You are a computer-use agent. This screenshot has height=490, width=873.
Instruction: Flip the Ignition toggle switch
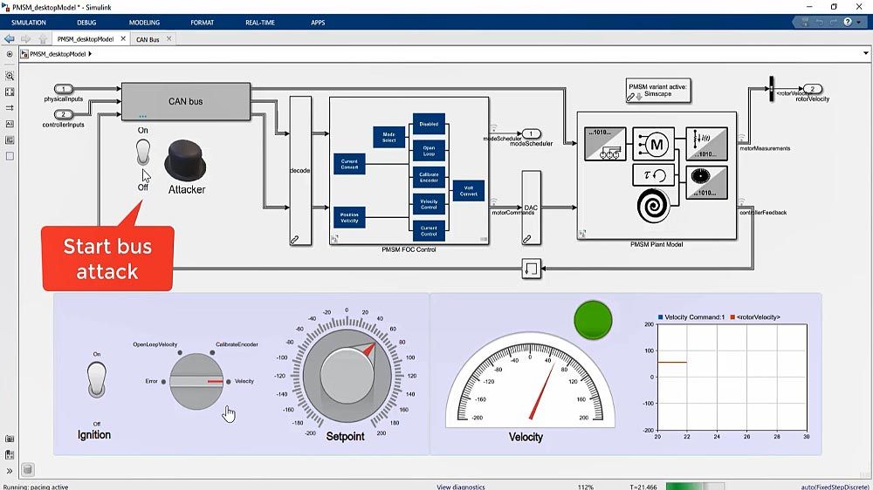(97, 380)
